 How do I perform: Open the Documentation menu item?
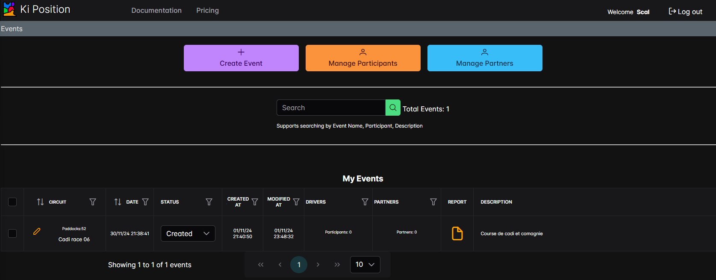coord(156,10)
